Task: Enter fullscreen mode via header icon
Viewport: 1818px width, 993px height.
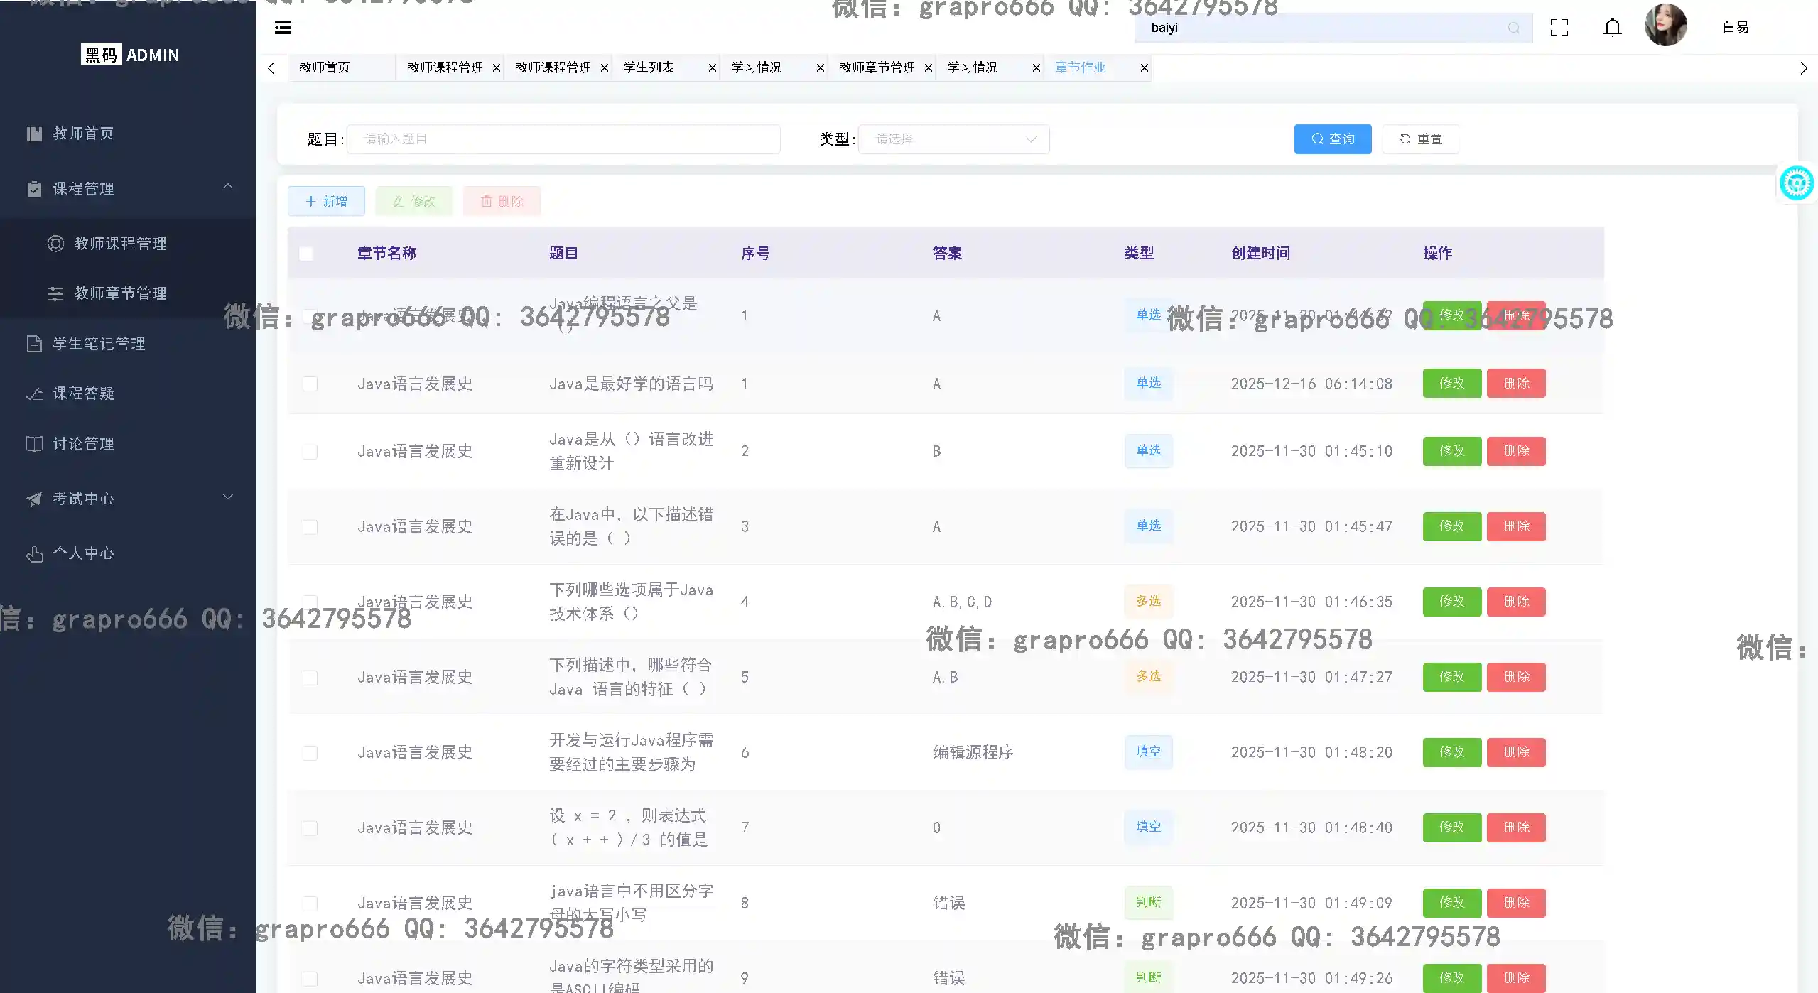Action: coord(1559,28)
